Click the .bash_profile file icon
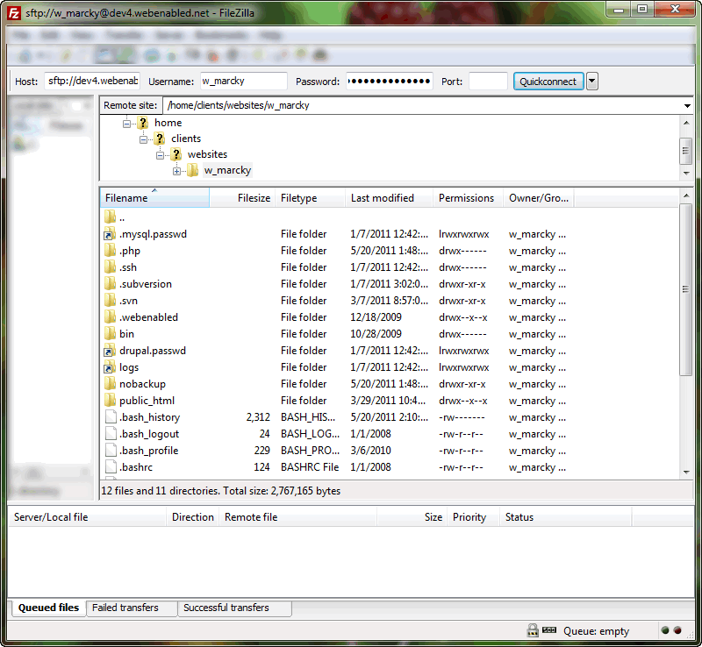This screenshot has width=702, height=647. point(111,450)
